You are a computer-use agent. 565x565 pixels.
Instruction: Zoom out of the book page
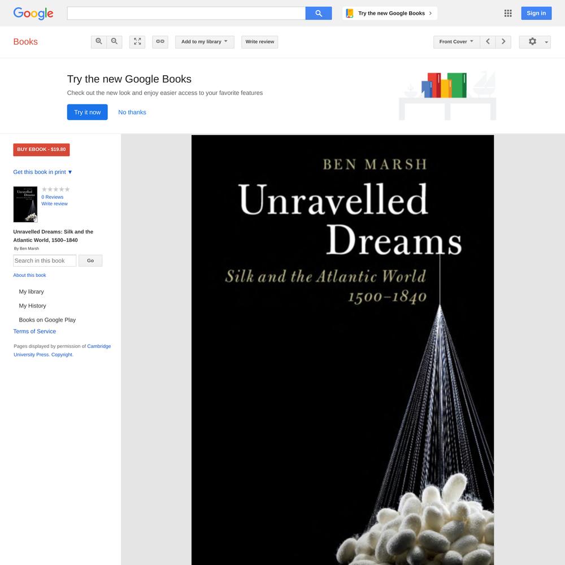click(114, 42)
